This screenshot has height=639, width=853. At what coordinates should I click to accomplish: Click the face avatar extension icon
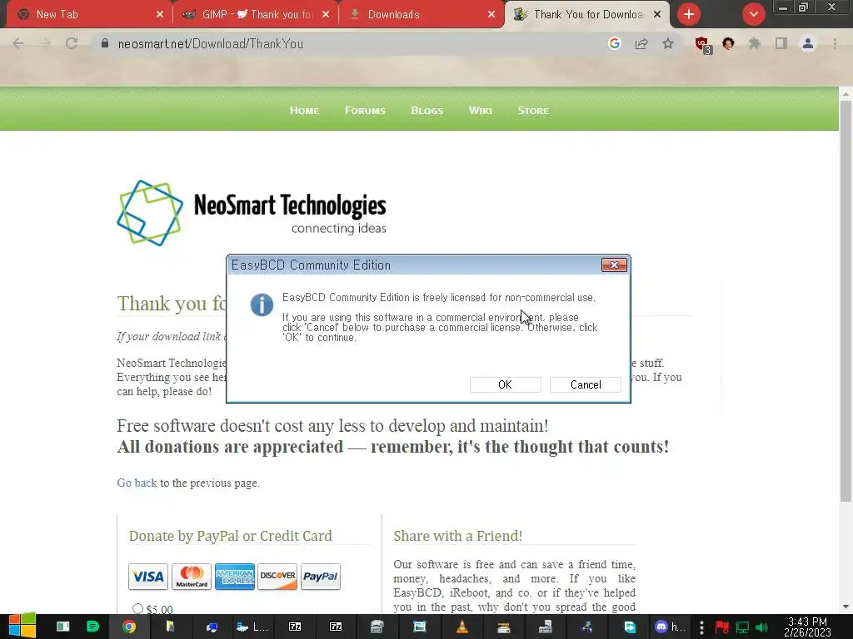tap(728, 43)
